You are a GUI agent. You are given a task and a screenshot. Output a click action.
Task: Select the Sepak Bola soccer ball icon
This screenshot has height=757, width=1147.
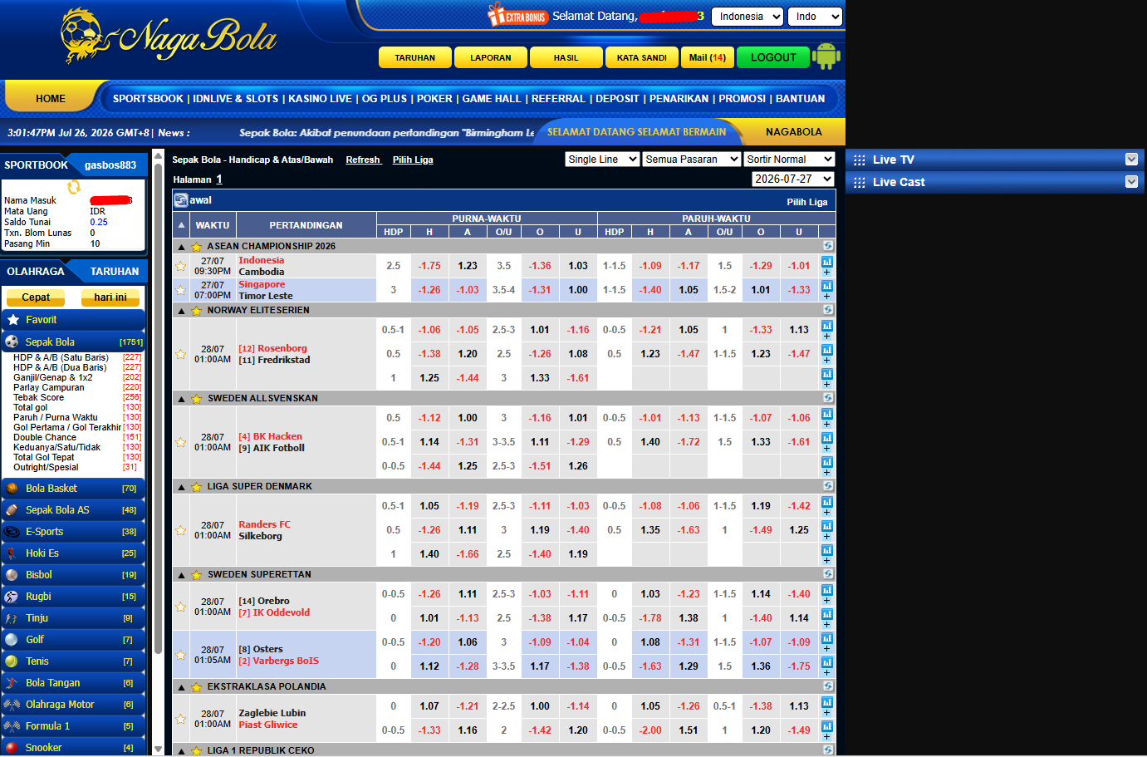point(12,342)
